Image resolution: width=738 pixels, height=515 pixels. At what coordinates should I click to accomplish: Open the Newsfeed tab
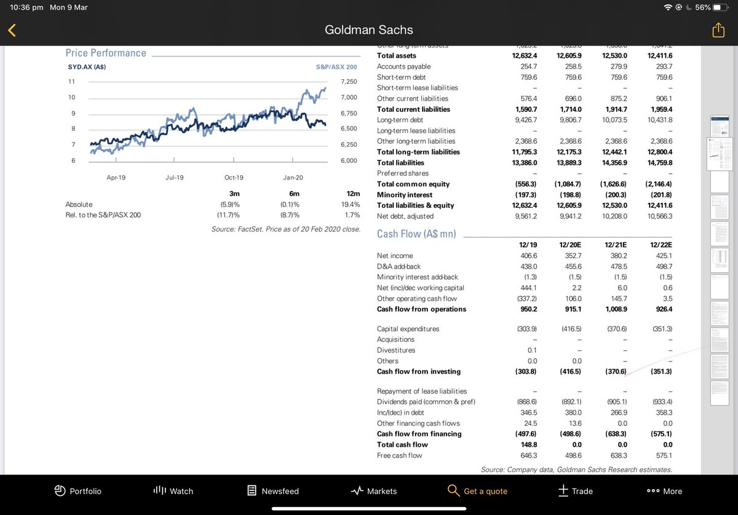(272, 491)
